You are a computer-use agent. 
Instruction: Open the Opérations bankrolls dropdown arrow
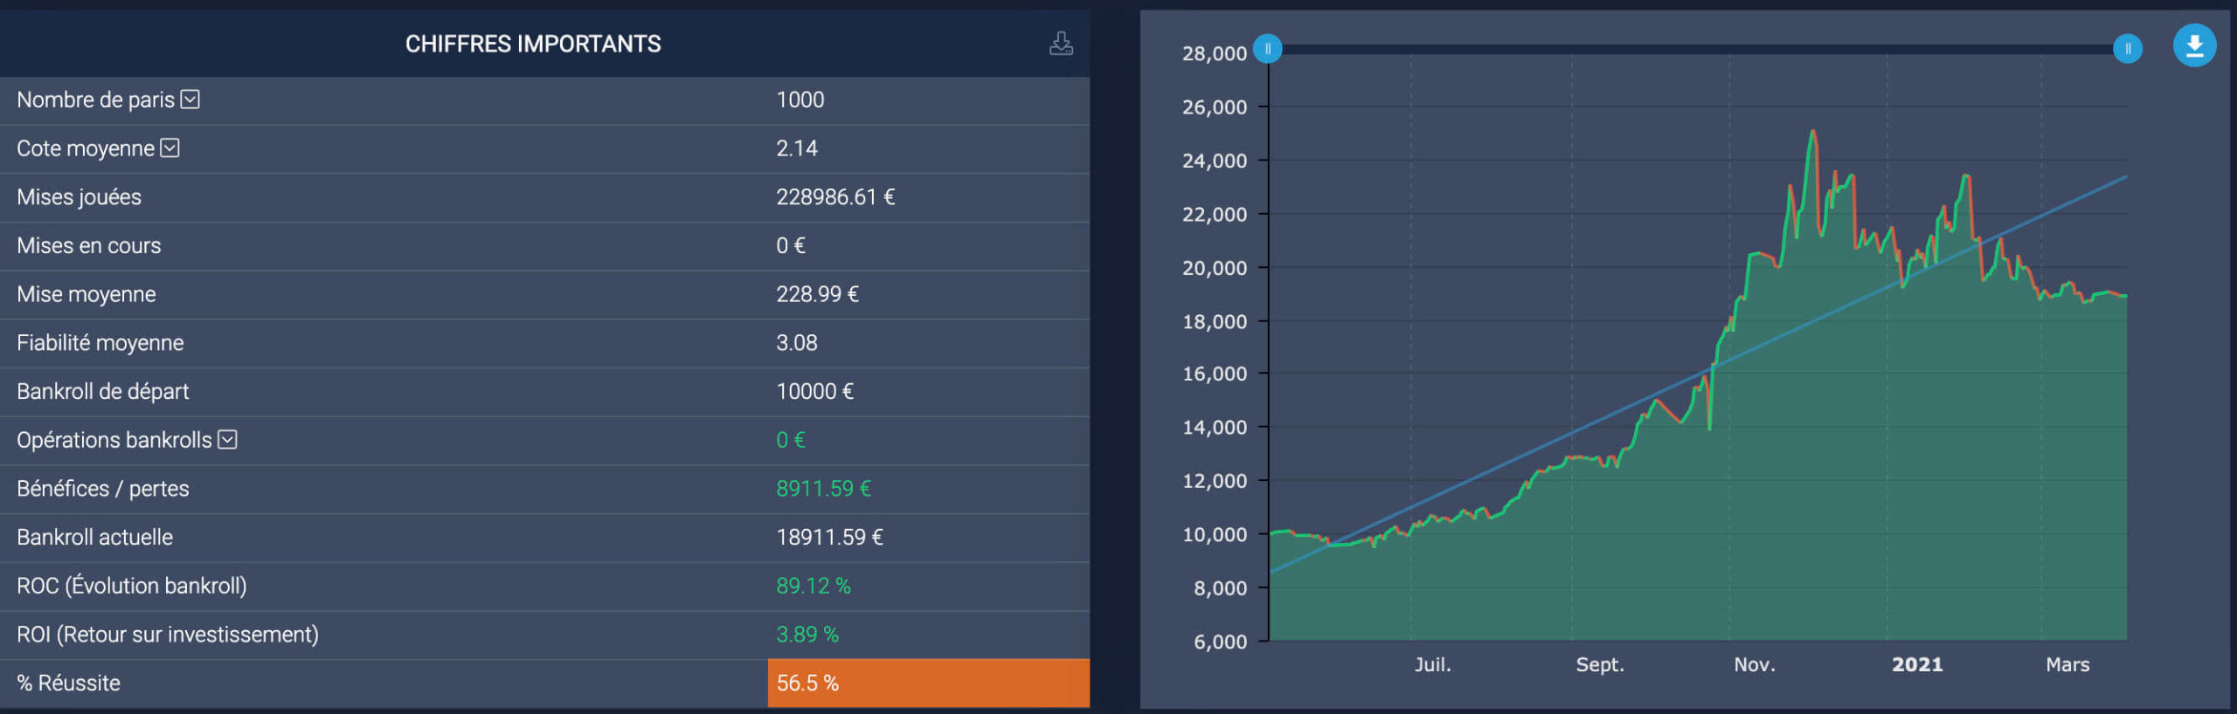pyautogui.click(x=228, y=440)
